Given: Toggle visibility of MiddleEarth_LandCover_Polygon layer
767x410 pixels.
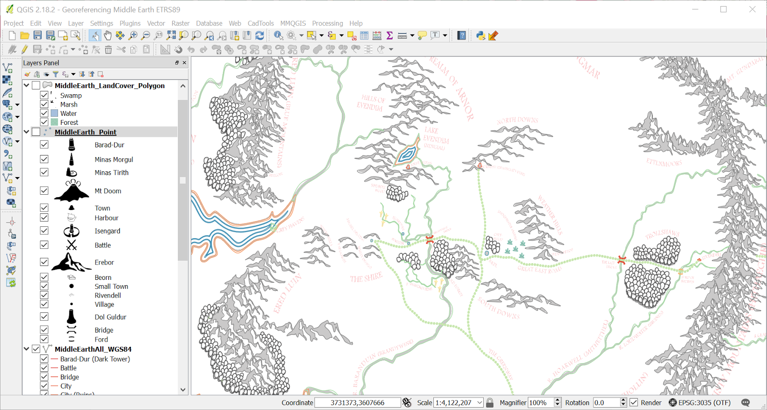Looking at the screenshot, I should pos(36,86).
